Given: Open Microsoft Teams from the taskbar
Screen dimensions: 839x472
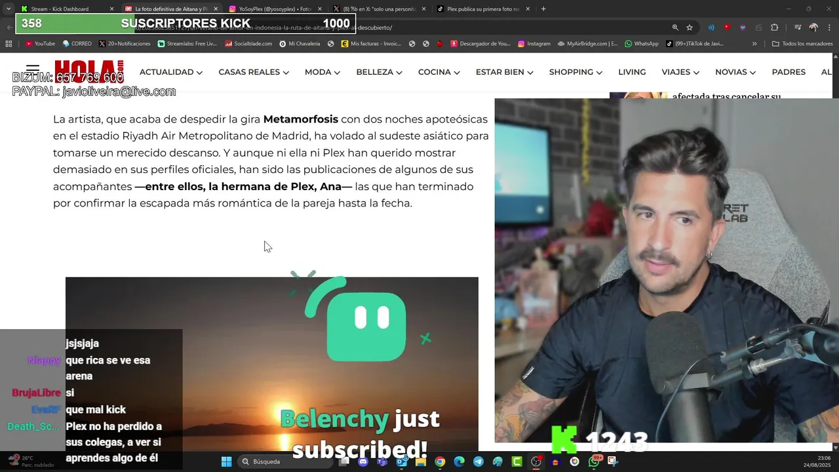Looking at the screenshot, I should tap(382, 462).
